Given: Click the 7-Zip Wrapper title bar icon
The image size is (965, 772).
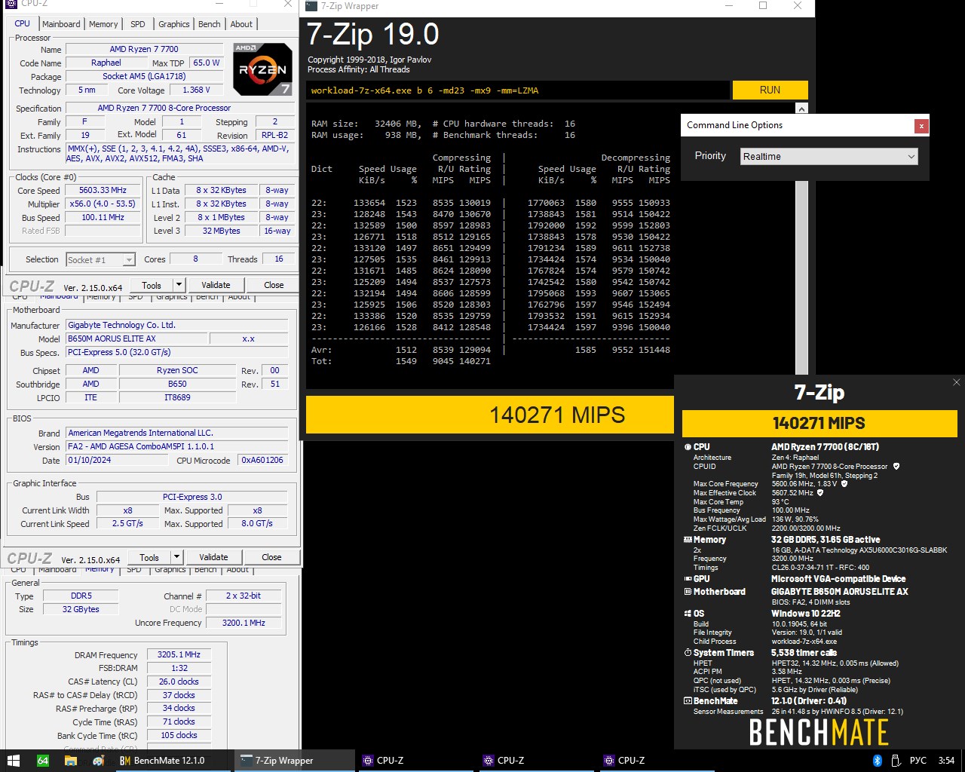Looking at the screenshot, I should point(311,5).
